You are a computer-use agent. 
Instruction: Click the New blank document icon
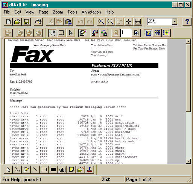[8, 22]
